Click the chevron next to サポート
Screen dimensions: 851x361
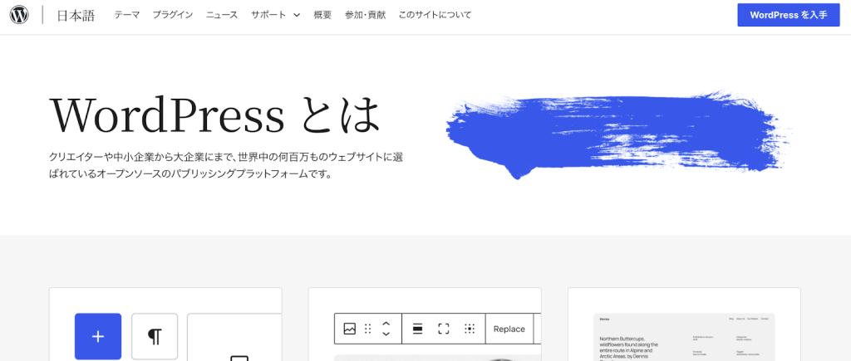tap(297, 15)
